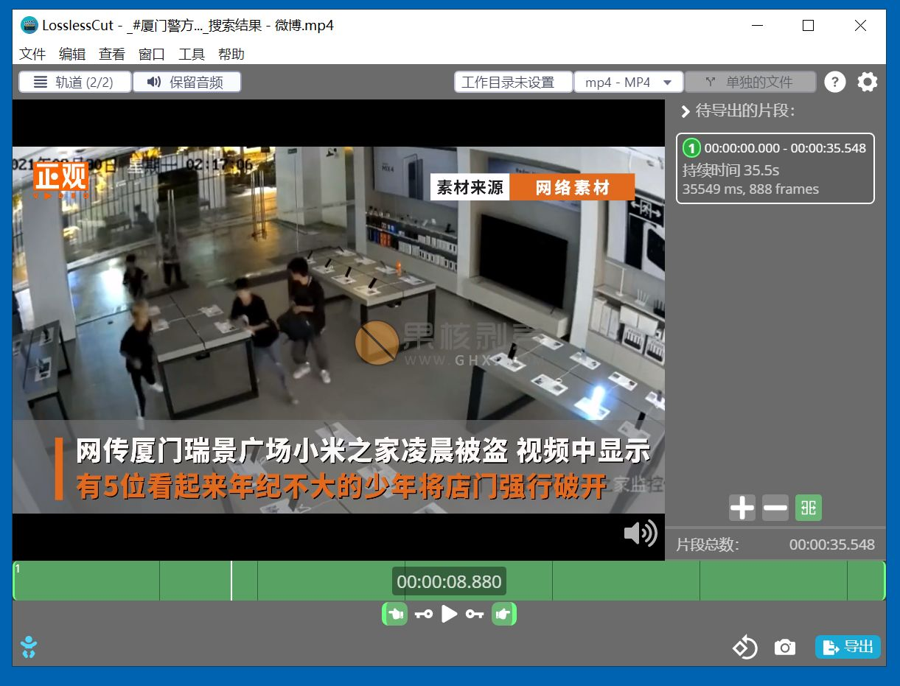This screenshot has width=900, height=686.
Task: Jump to previous keyframe with key icon
Action: click(x=424, y=613)
